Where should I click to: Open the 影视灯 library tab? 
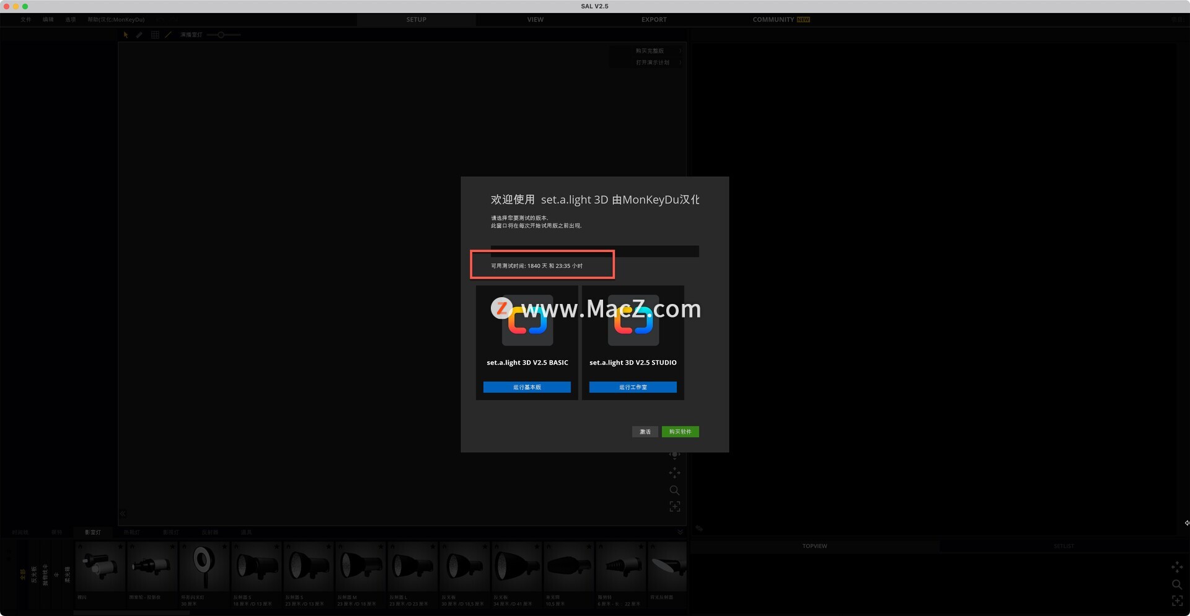[x=170, y=532]
